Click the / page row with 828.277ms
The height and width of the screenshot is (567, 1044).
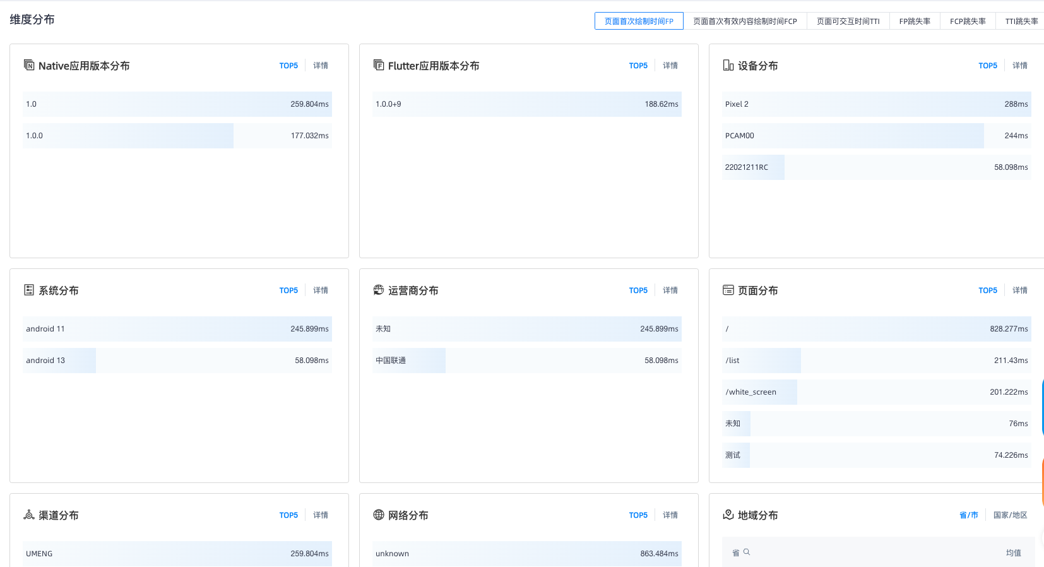click(x=877, y=329)
